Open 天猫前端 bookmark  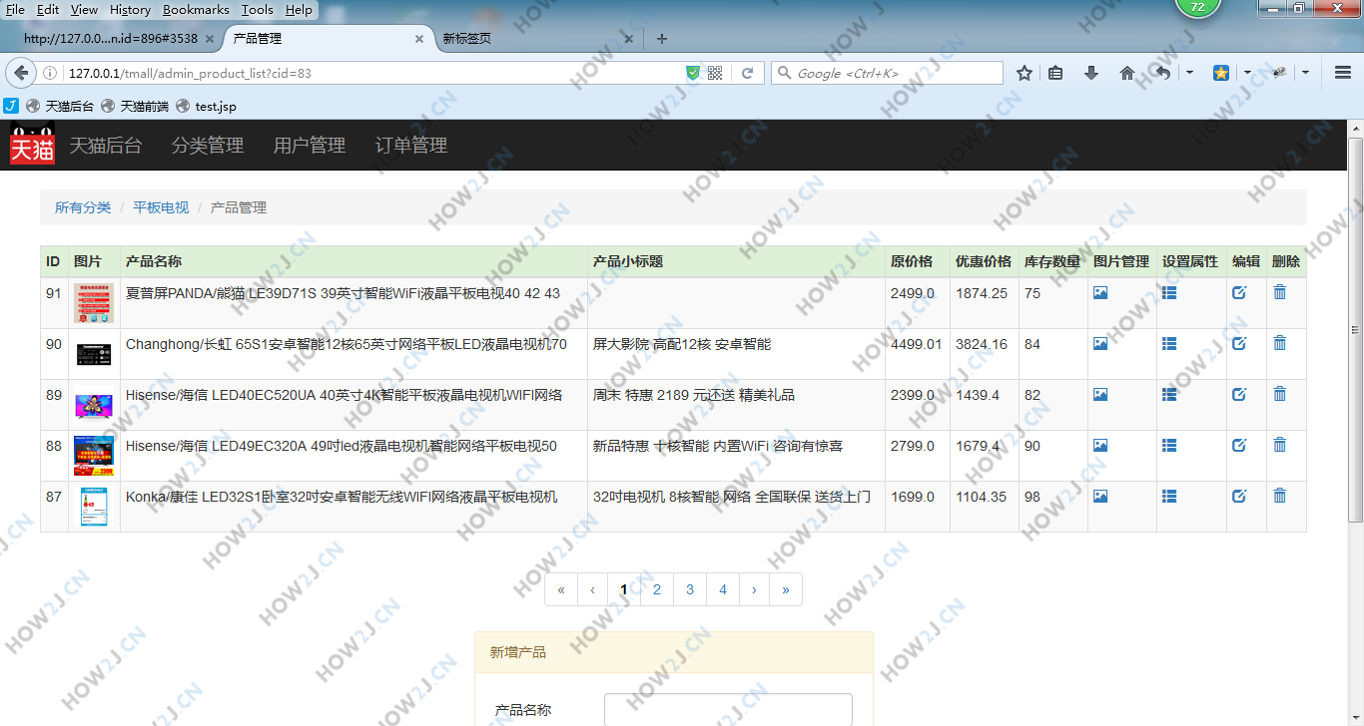135,106
